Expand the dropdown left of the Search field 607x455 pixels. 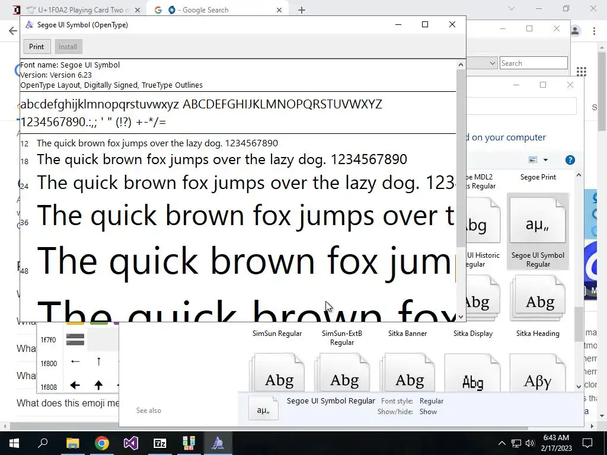pyautogui.click(x=492, y=63)
